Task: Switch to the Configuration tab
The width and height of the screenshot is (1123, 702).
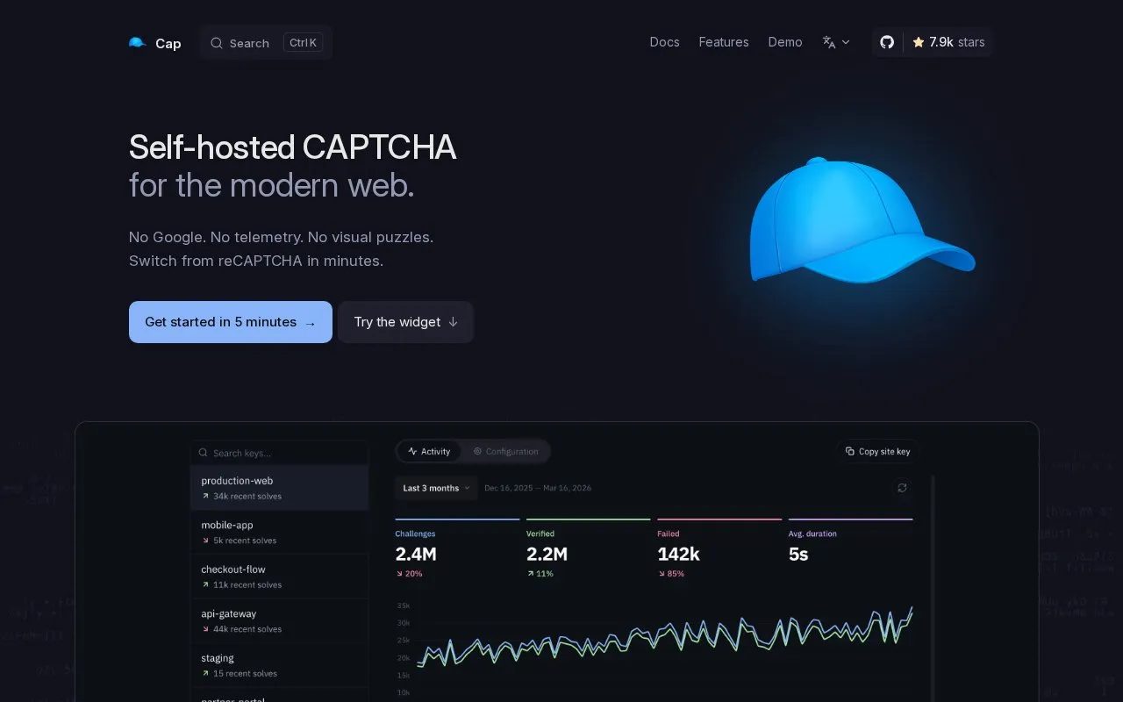Action: 505,451
